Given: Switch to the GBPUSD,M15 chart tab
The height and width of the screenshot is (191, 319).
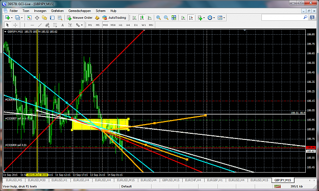Looking at the screenshot, I should pos(170,180).
